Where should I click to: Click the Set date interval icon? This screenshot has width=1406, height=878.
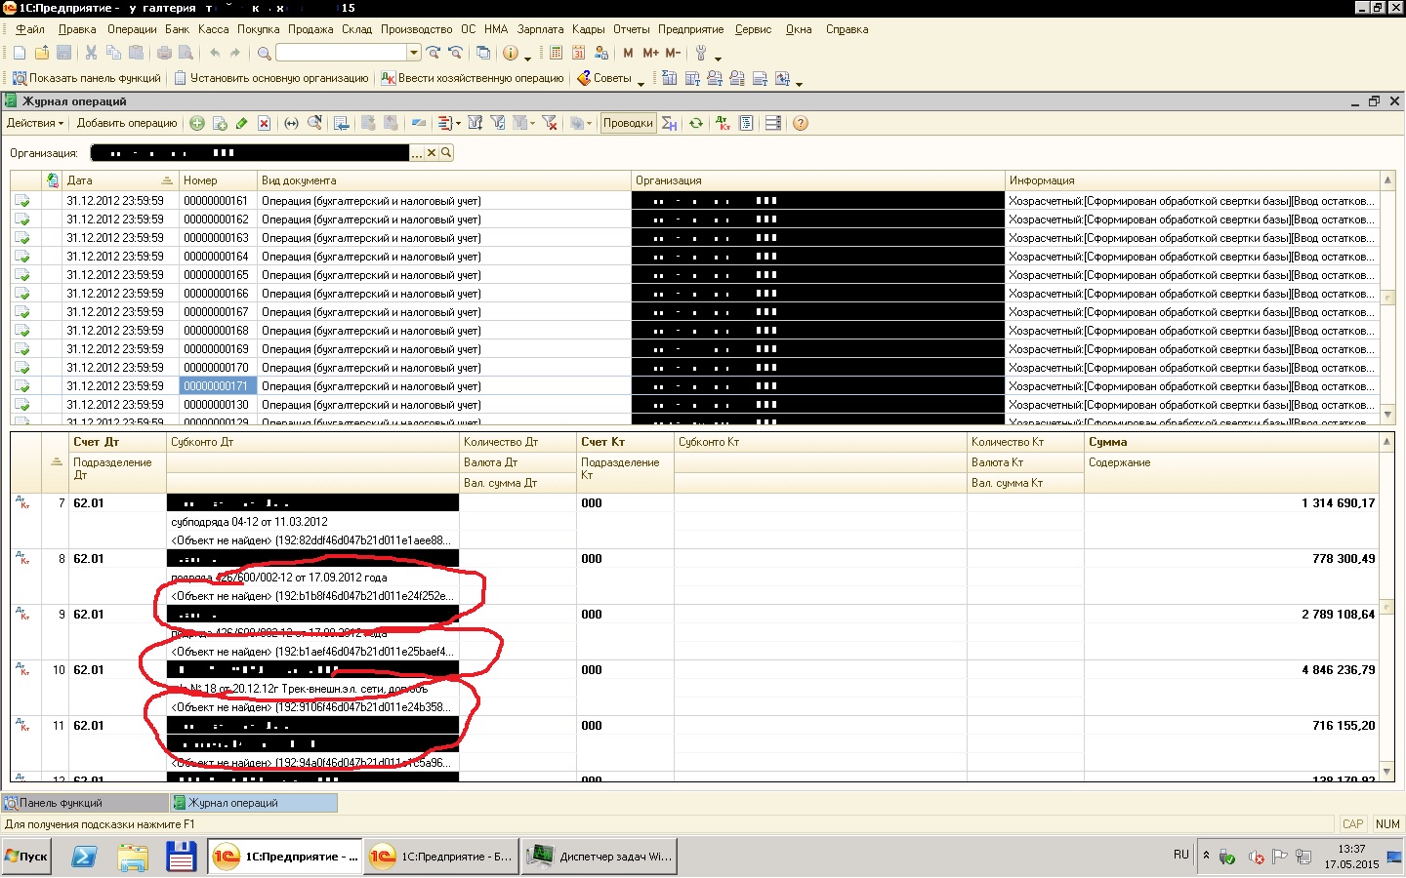click(x=291, y=123)
